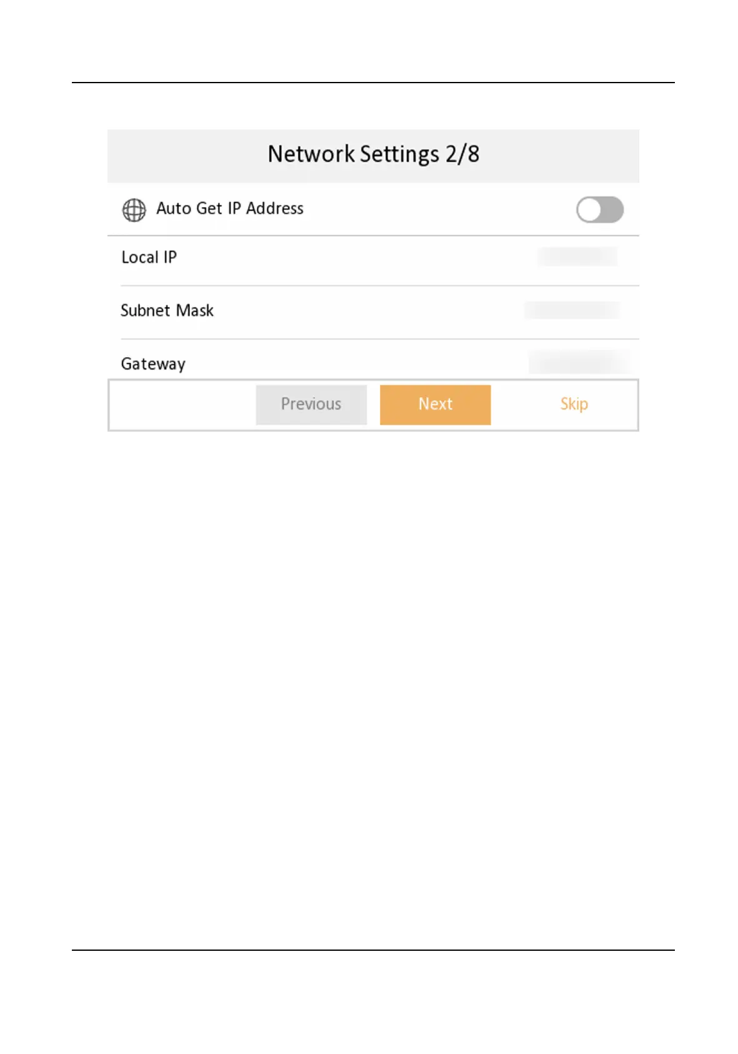Enable the Auto Get IP Address switch

click(x=599, y=210)
